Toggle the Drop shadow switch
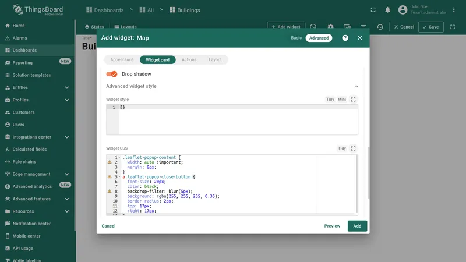 tap(112, 74)
